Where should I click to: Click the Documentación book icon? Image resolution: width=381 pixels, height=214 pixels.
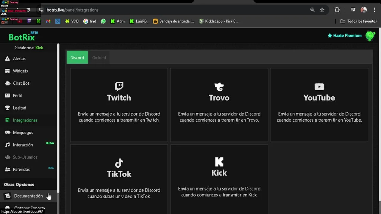point(8,196)
